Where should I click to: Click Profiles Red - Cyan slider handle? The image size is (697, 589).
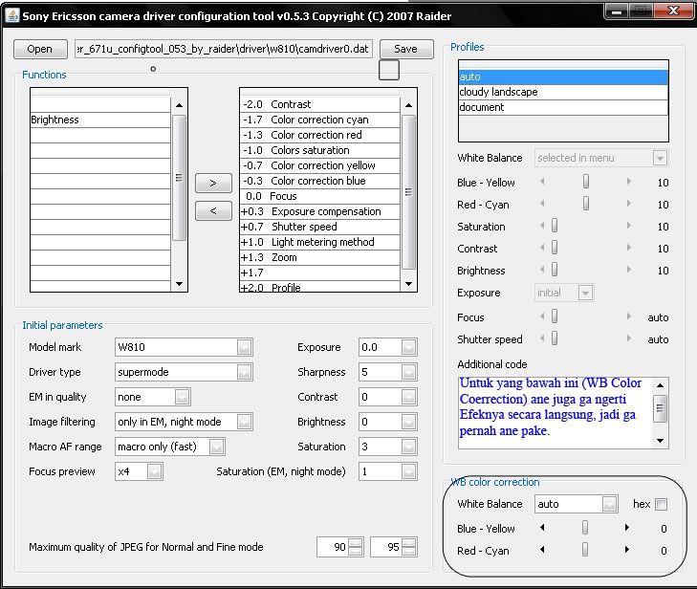pos(586,204)
